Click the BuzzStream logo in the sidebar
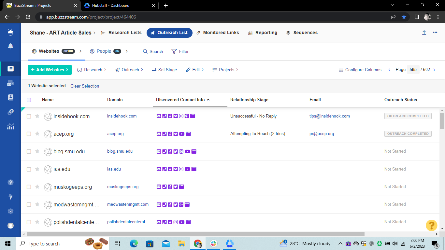This screenshot has height=250, width=445. click(10, 32)
